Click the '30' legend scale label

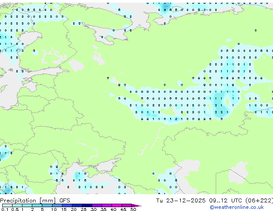pyautogui.click(x=93, y=209)
